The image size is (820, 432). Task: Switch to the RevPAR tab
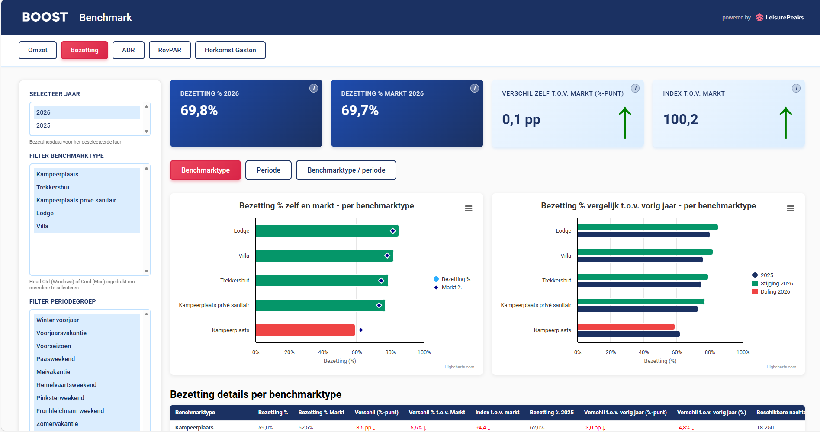170,50
